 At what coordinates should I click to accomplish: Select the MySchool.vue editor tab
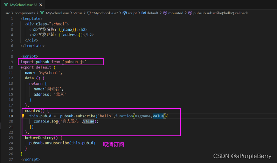23,5
